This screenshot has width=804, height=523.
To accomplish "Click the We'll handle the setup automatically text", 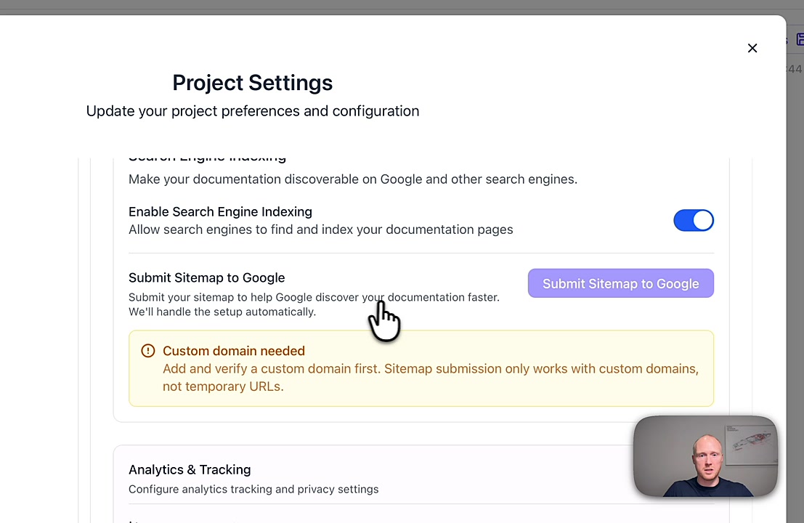I will [222, 312].
